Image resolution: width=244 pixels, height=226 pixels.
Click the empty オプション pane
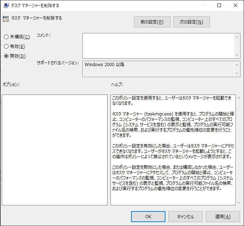coord(55,150)
